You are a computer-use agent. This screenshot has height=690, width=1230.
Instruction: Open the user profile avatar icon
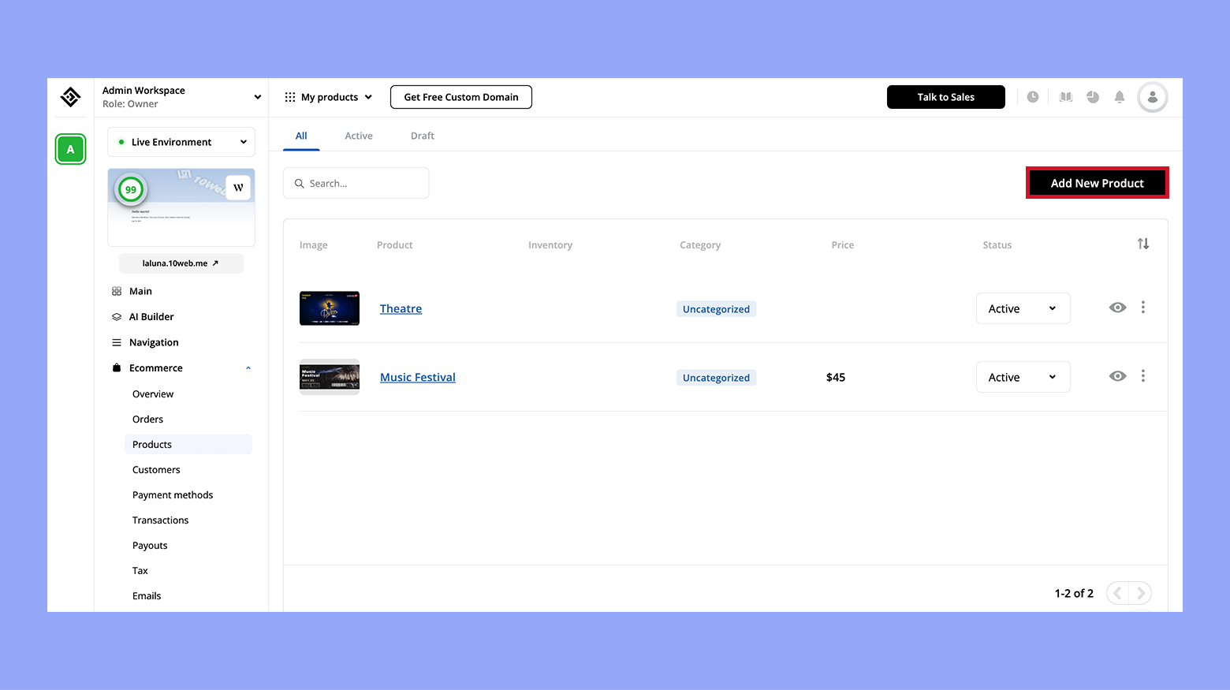1152,96
